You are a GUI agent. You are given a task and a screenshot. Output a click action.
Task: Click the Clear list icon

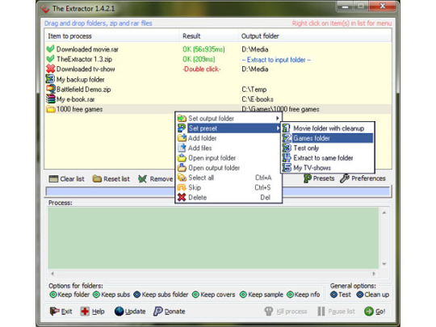53,178
